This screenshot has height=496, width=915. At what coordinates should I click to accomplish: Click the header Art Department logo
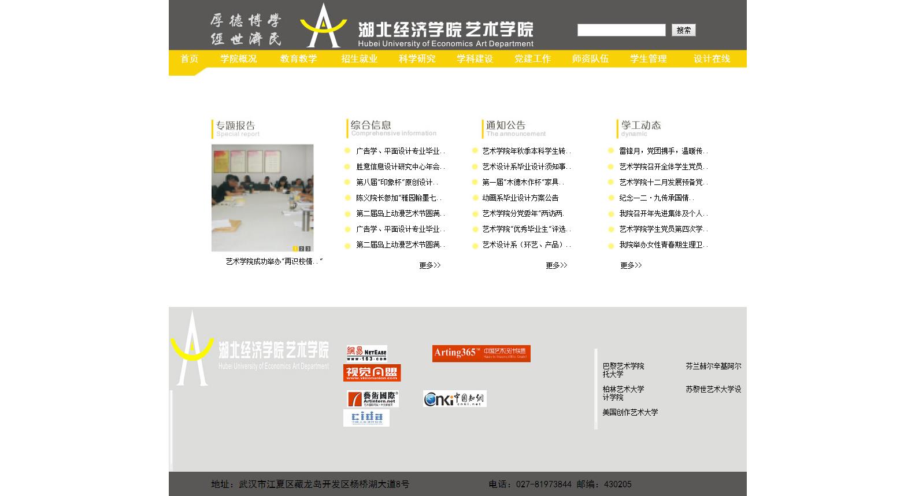416,26
